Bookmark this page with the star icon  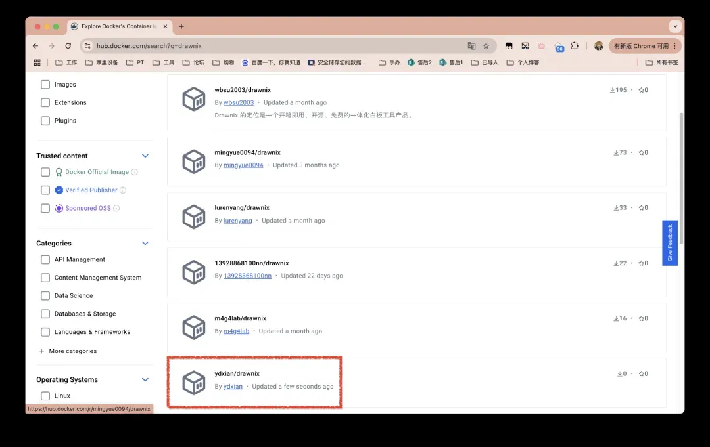tap(486, 46)
